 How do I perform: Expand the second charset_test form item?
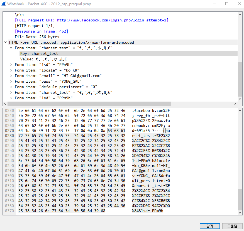tap(11, 92)
